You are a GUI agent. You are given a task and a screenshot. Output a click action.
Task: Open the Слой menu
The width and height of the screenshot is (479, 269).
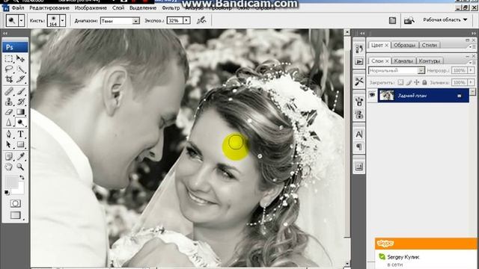click(x=118, y=8)
